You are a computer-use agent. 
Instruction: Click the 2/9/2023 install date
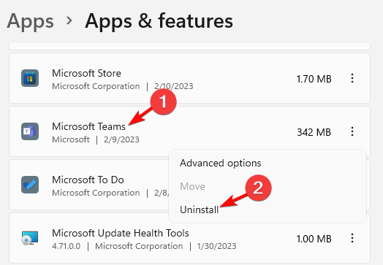[121, 139]
